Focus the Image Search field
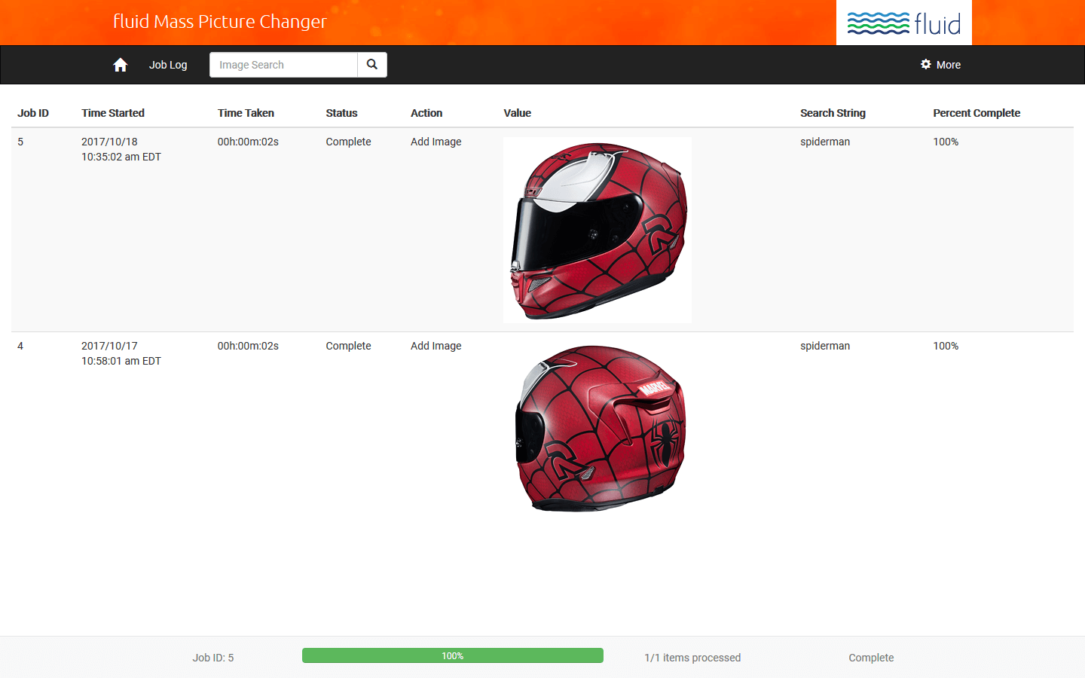 pyautogui.click(x=283, y=65)
